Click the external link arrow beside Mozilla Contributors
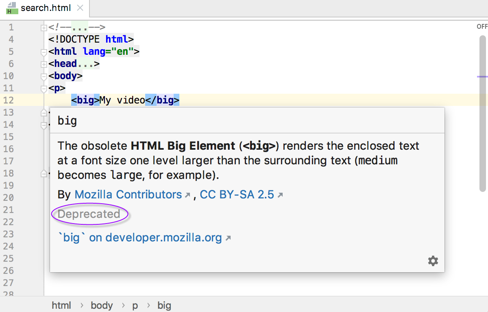This screenshot has height=312, width=488. coord(187,195)
